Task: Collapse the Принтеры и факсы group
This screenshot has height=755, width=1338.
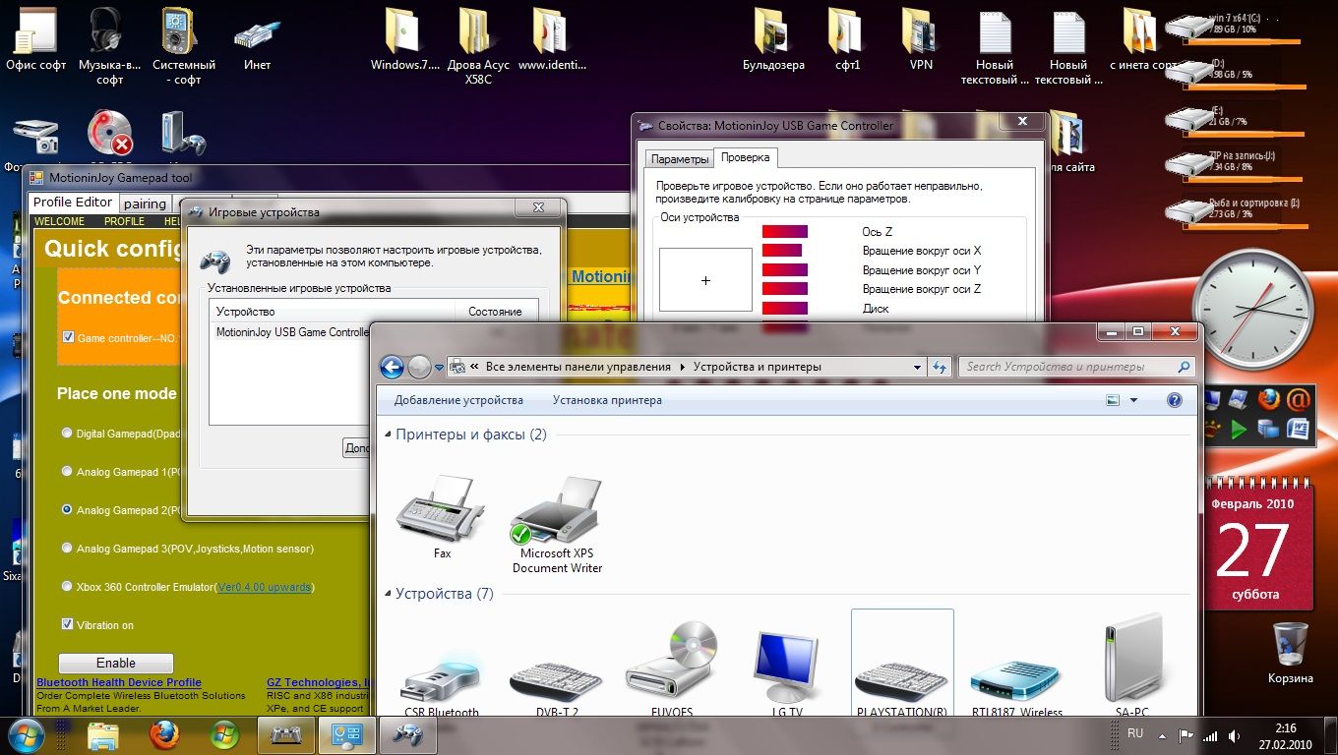Action: [x=387, y=435]
